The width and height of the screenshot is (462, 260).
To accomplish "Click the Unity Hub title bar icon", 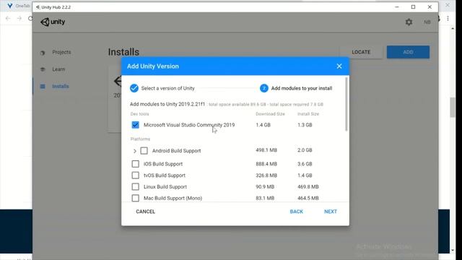I will pyautogui.click(x=38, y=7).
